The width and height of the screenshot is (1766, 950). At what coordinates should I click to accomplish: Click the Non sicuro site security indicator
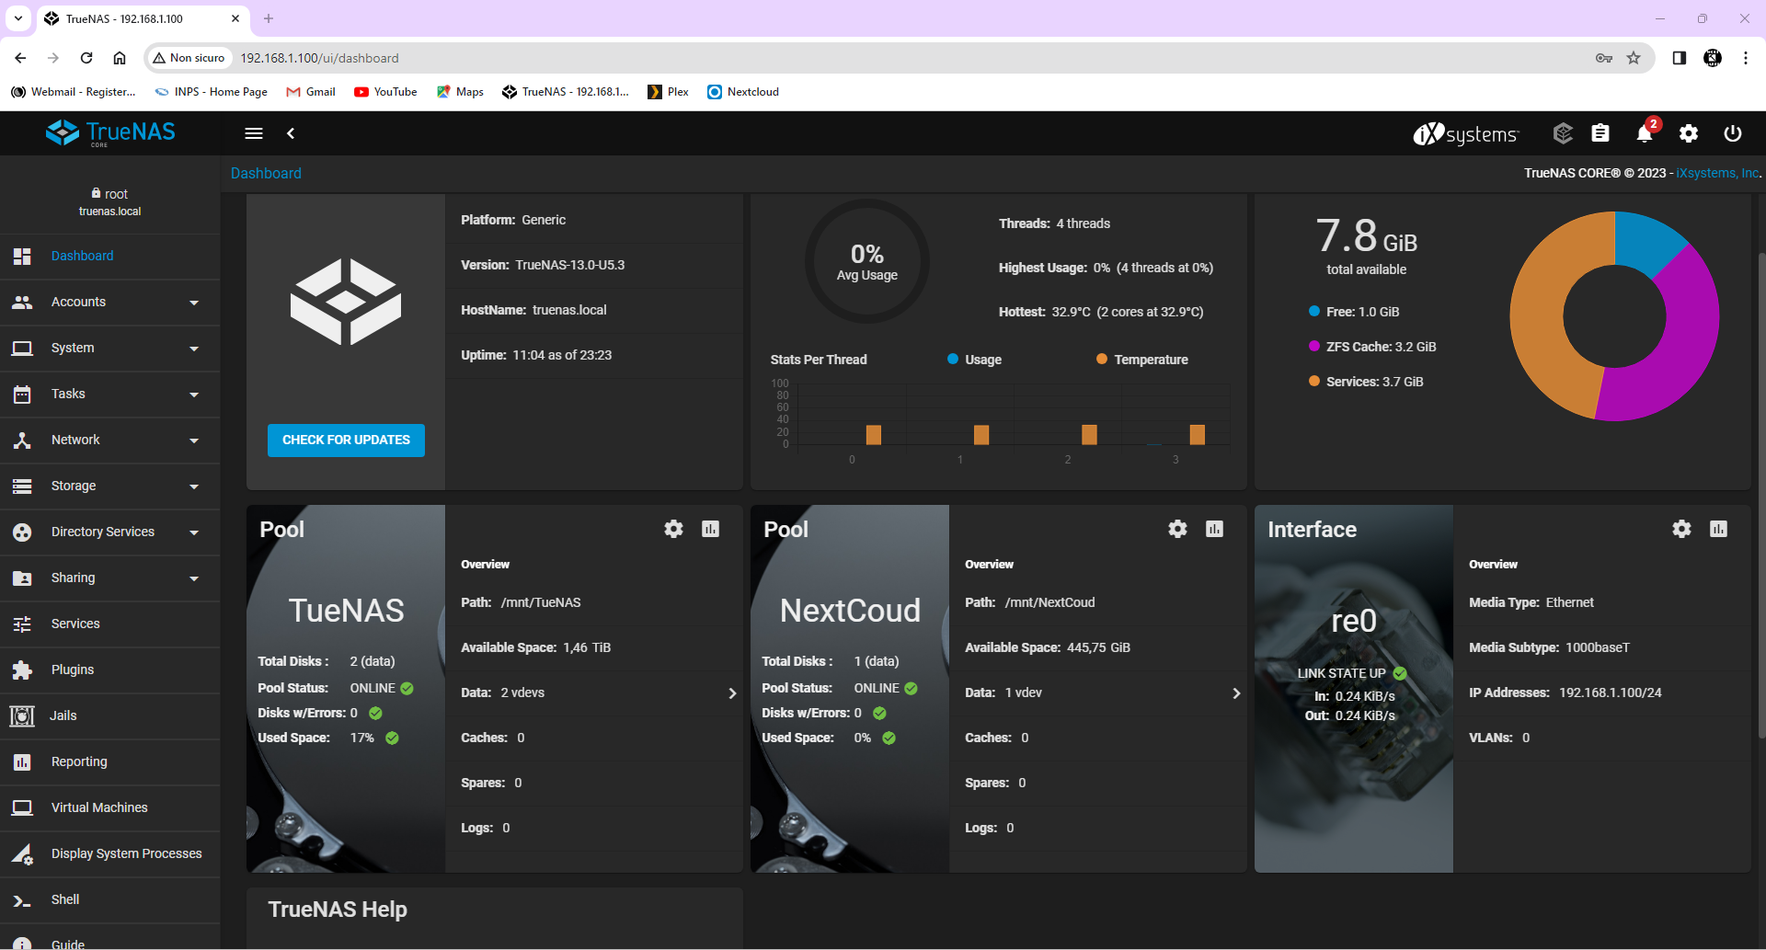tap(189, 58)
